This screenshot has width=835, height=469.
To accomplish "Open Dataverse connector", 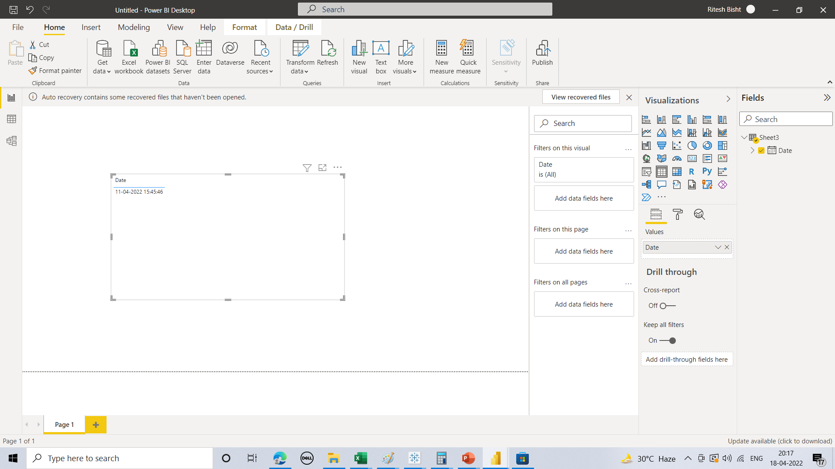I will tap(230, 53).
